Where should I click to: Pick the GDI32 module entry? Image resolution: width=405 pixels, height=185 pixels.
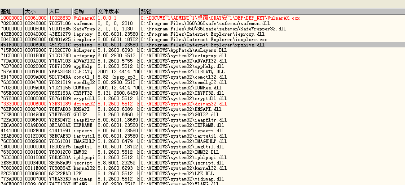coord(84,114)
